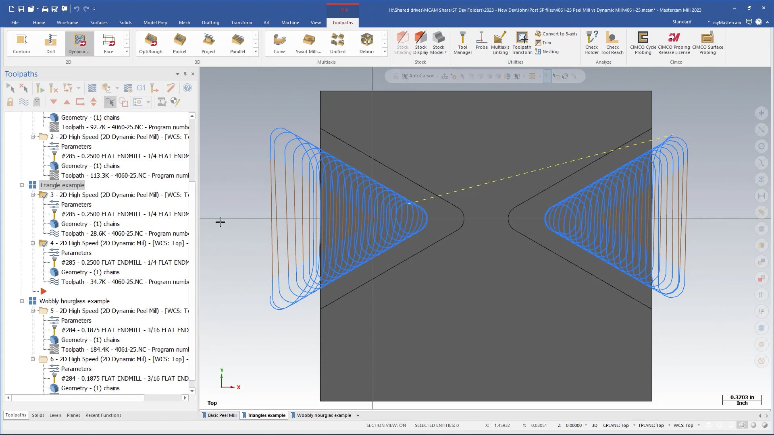Click the Contour toolpath icon
This screenshot has height=435, width=774.
[x=21, y=42]
